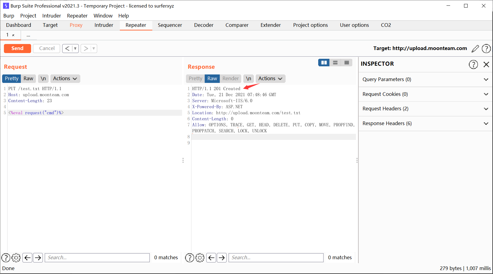Open the Help menu
This screenshot has width=493, height=274.
click(123, 16)
